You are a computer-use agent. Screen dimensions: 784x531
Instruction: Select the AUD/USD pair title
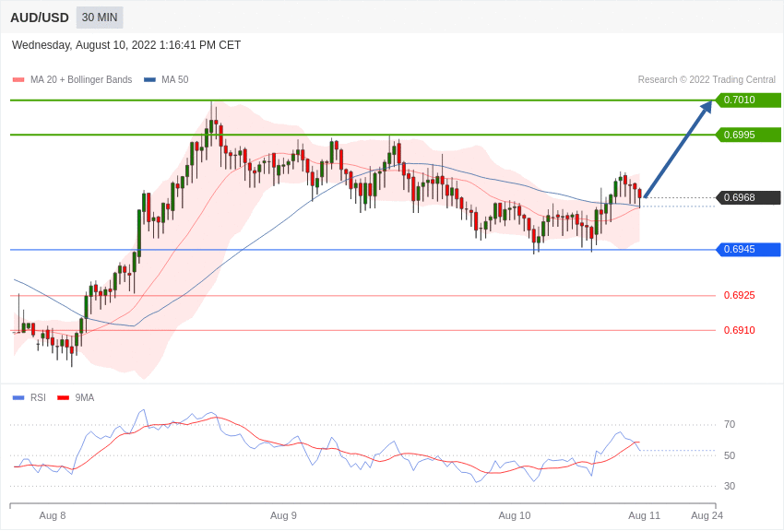coord(40,18)
